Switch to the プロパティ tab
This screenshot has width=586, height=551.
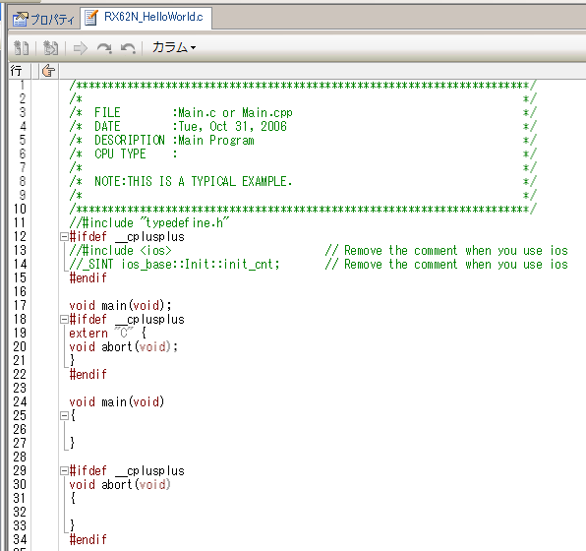point(43,19)
